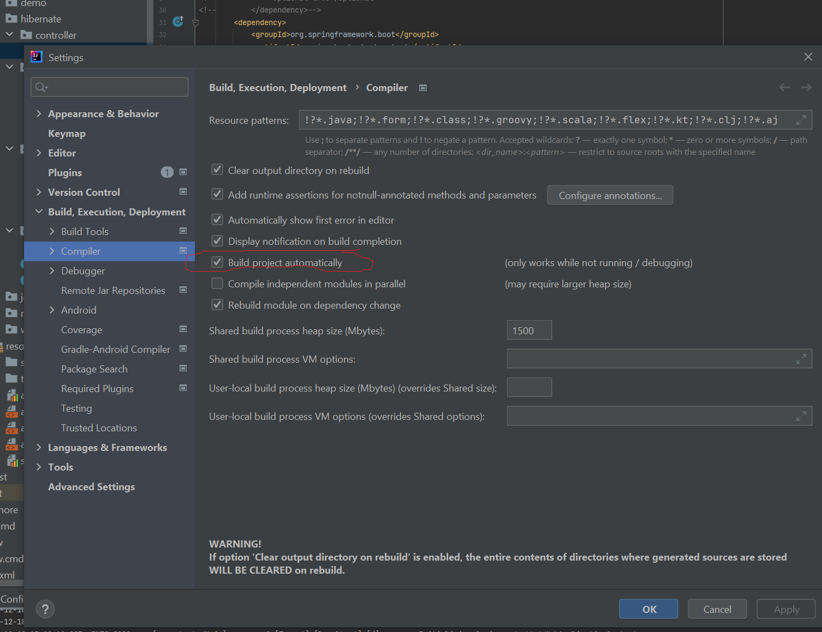Click the Apply button
The height and width of the screenshot is (632, 822).
786,609
